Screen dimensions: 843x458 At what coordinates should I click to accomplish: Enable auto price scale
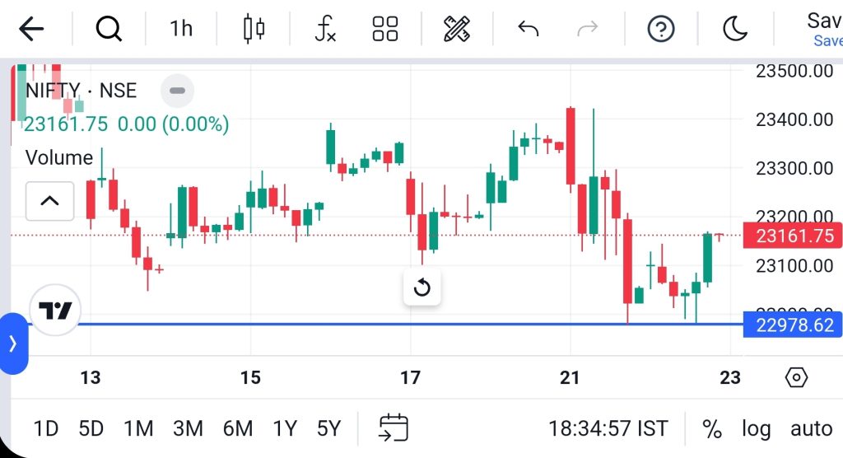coord(811,428)
